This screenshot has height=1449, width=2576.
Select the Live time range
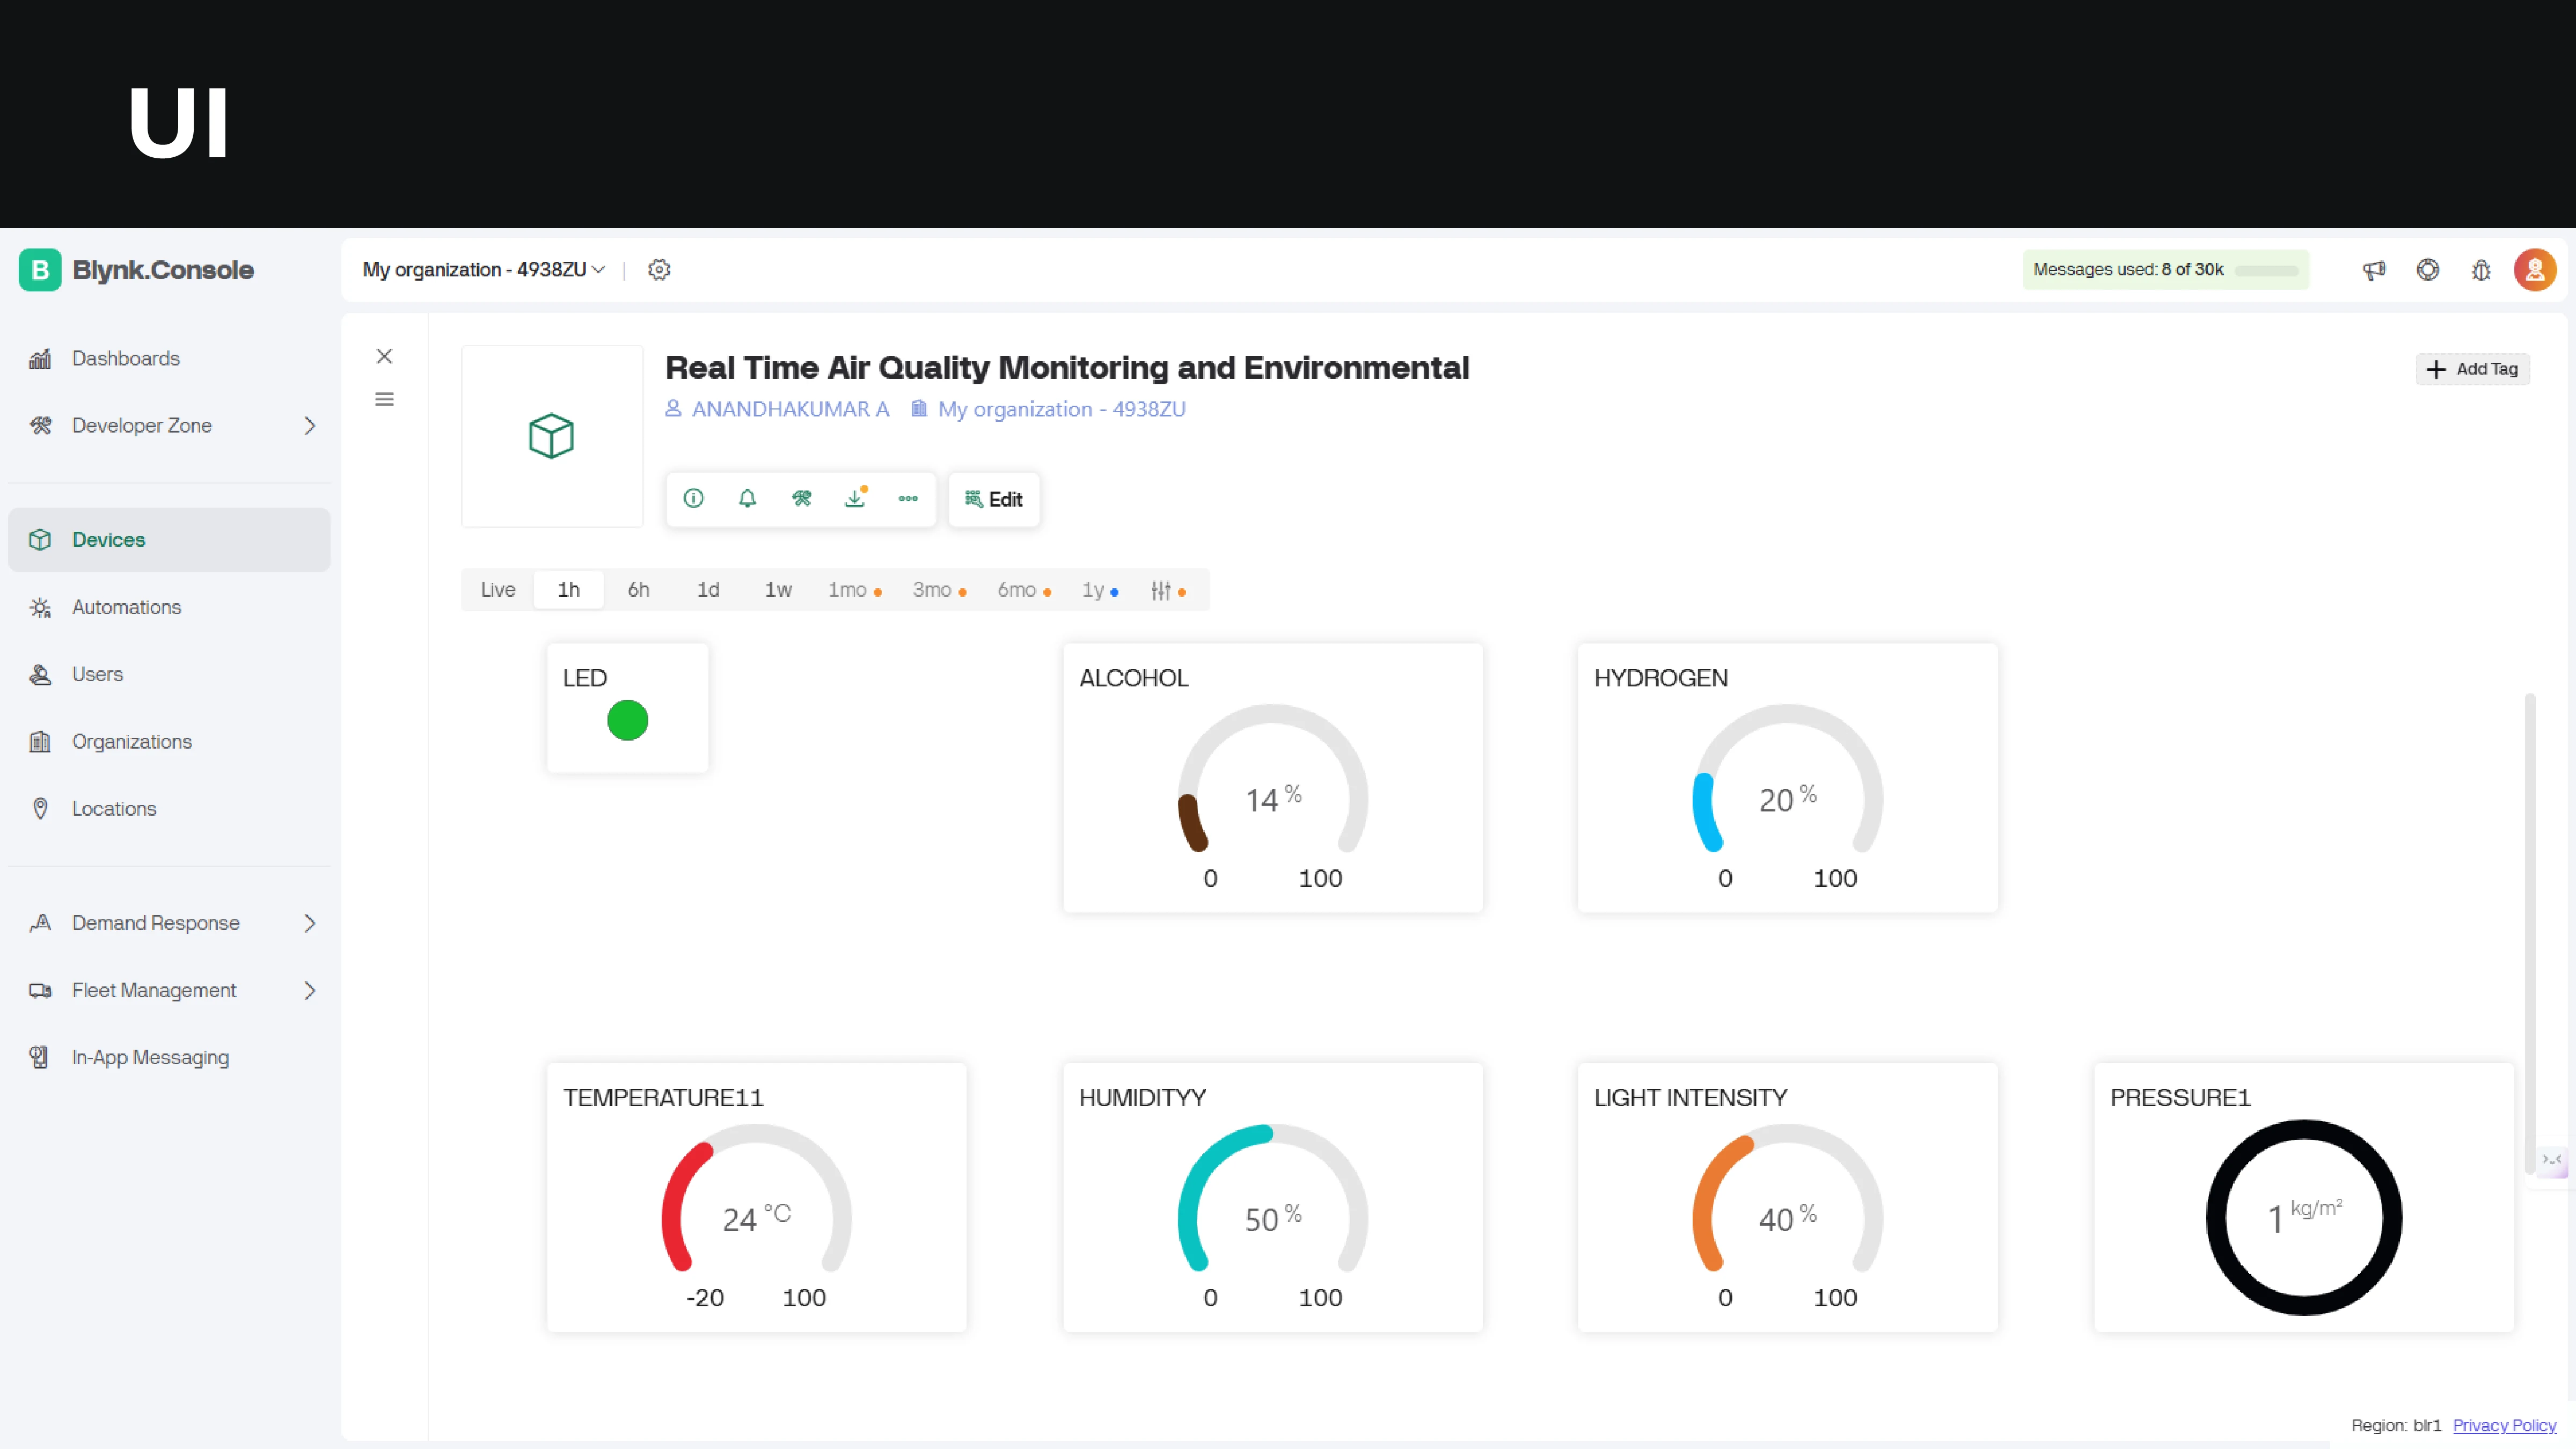tap(497, 590)
